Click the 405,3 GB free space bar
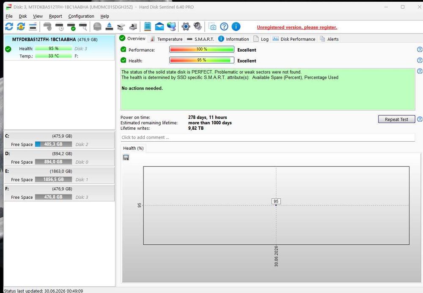The width and height of the screenshot is (423, 293). click(53, 144)
